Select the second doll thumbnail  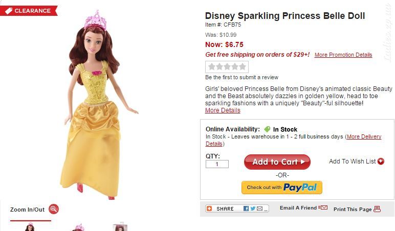(x=79, y=227)
